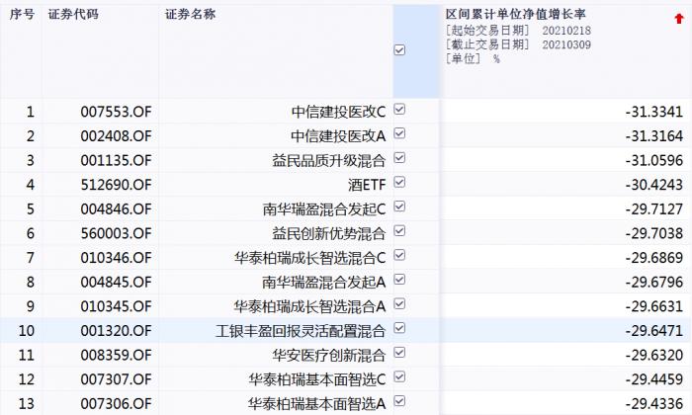Screen dimensions: 692x415
Task: Select code cell 560003.OF
Action: coord(116,233)
